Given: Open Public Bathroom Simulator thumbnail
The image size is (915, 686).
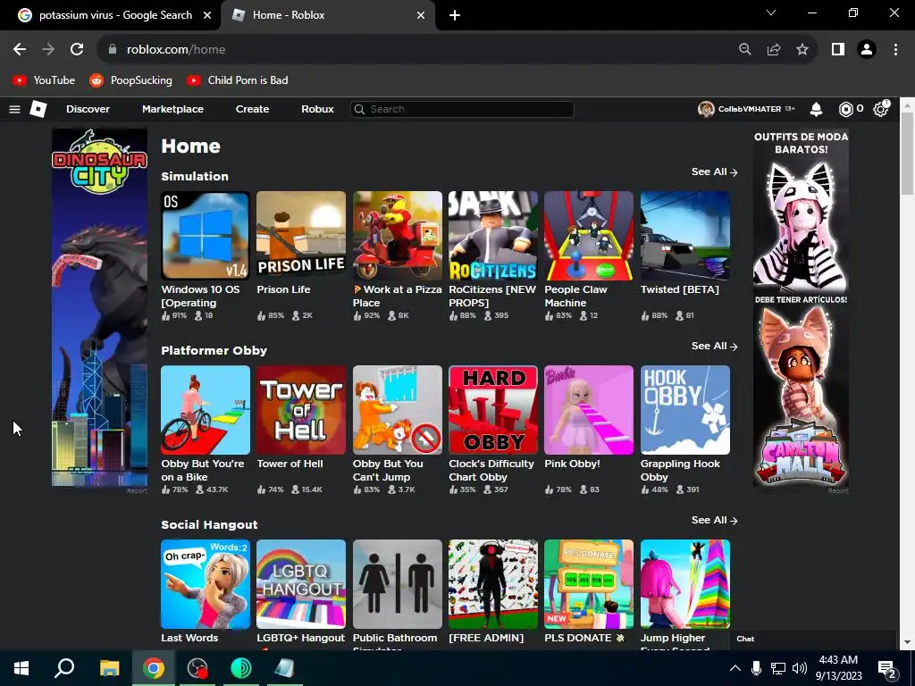Looking at the screenshot, I should tap(398, 584).
